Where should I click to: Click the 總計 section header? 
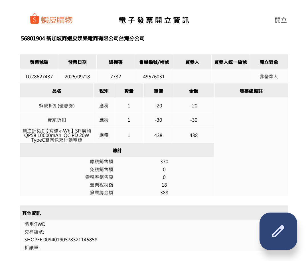point(117,150)
